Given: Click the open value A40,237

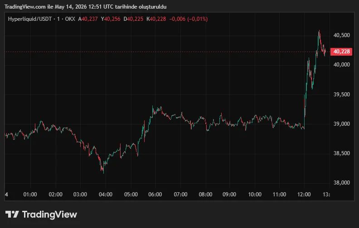Looking at the screenshot, I should 88,19.
